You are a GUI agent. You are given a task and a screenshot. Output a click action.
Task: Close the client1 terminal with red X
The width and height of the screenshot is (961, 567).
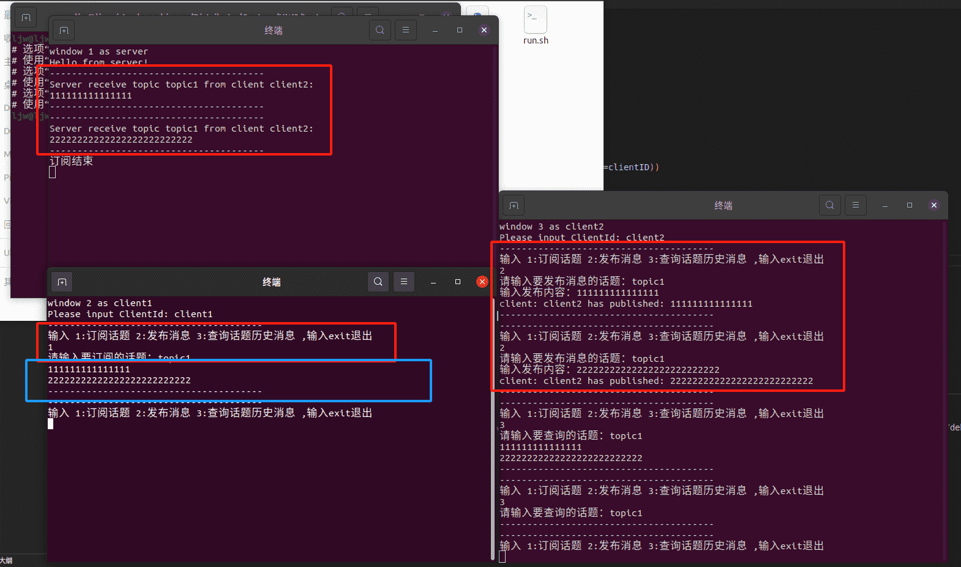482,282
